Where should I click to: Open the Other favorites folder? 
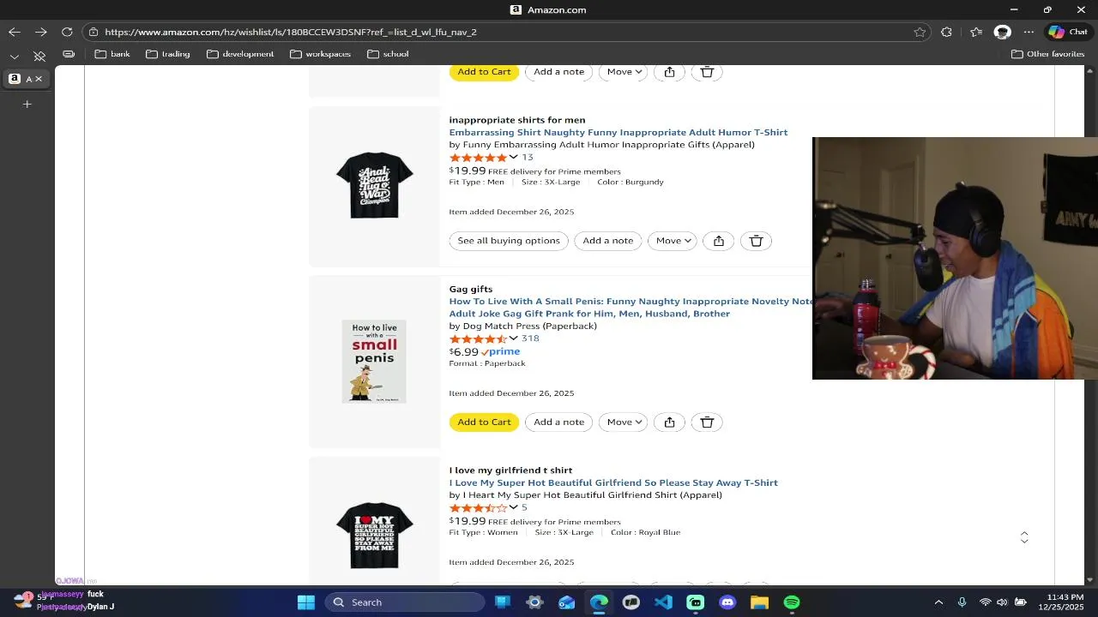pyautogui.click(x=1047, y=54)
